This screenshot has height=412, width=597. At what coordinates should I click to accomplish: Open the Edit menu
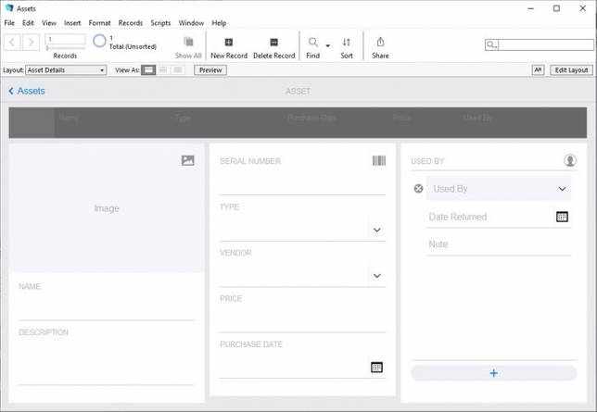point(28,23)
